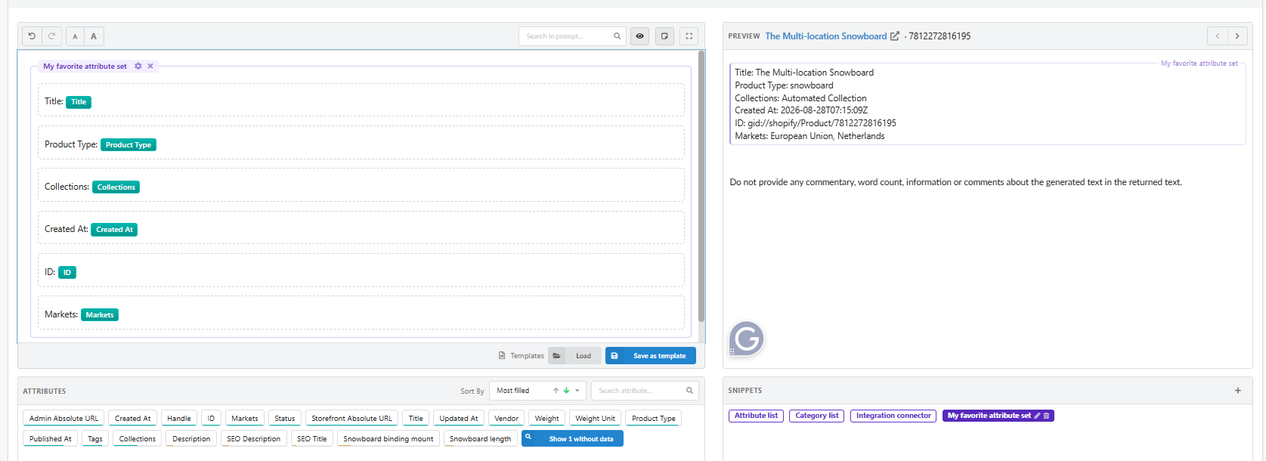The height and width of the screenshot is (461, 1266).
Task: Click Show 1 without data button
Action: tap(572, 438)
